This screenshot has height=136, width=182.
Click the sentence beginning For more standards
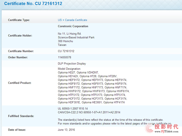pos(115,124)
